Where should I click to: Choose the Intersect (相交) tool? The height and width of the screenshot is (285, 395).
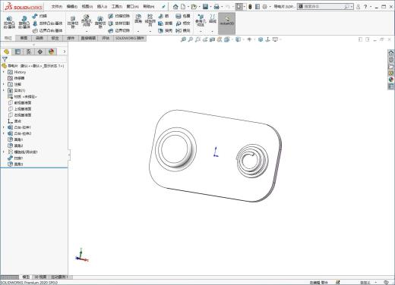pos(183,23)
